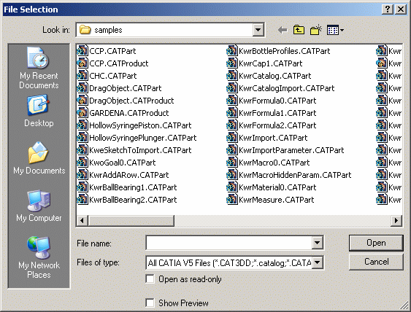
Task: Select file CHC.CATPart
Action: tap(107, 76)
